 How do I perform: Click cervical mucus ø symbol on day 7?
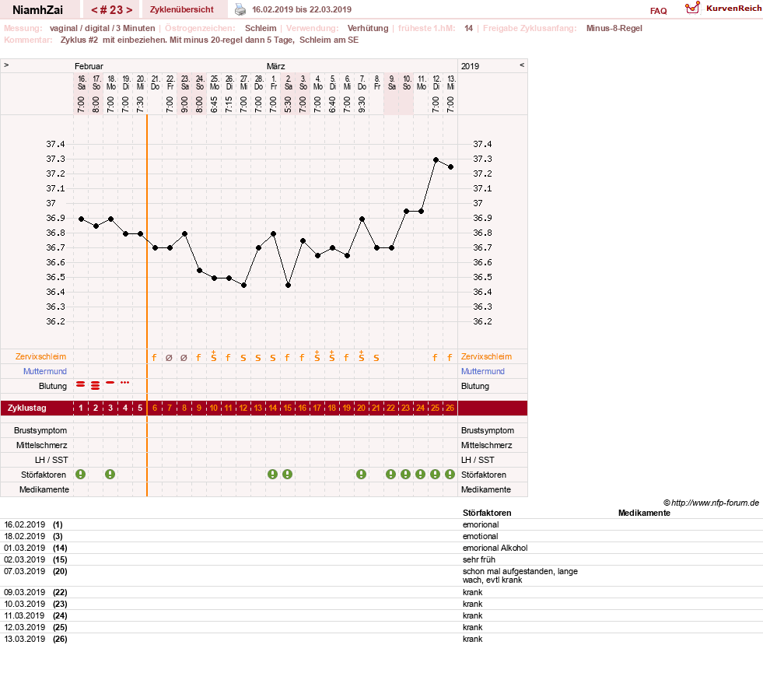170,358
